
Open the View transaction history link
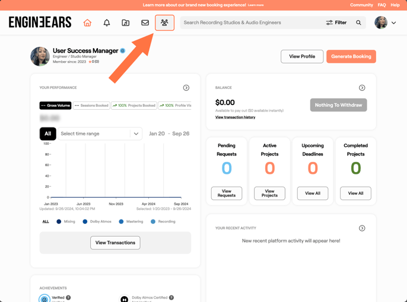tap(235, 117)
